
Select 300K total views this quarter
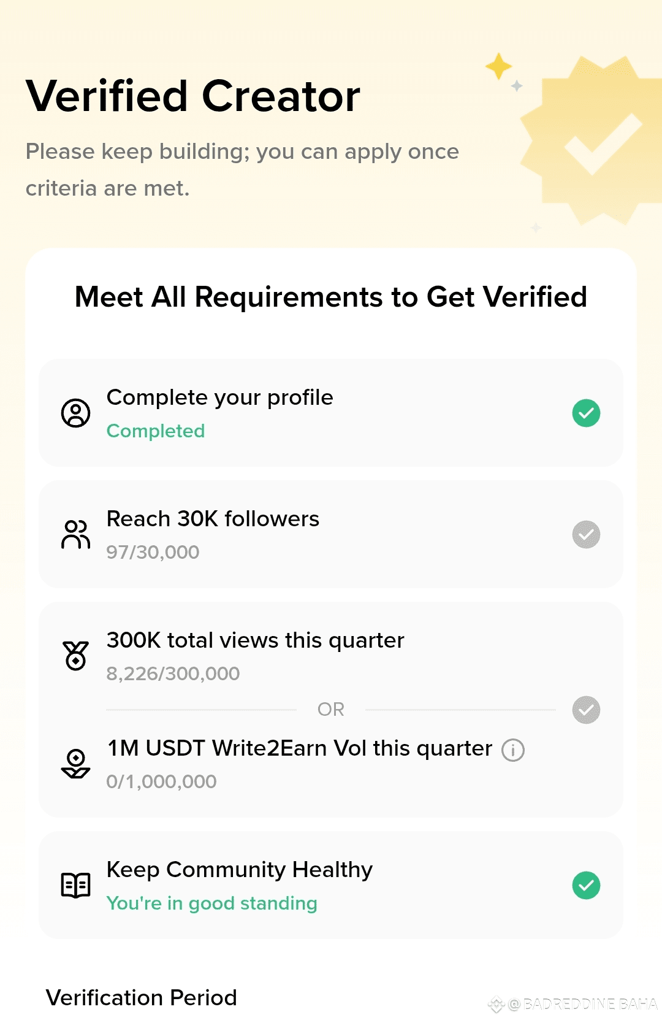tap(255, 640)
